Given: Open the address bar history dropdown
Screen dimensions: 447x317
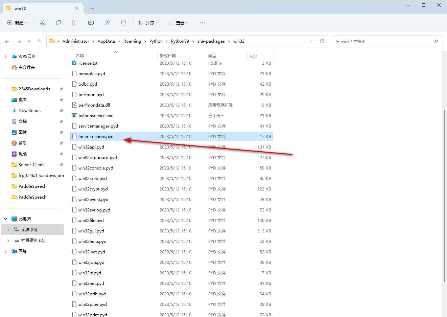Looking at the screenshot, I should click(x=310, y=41).
